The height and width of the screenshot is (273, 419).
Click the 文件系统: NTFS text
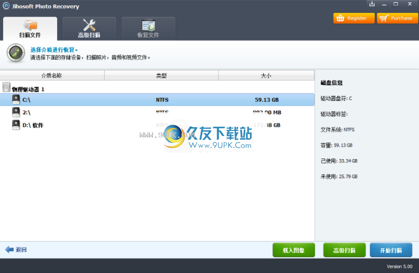pyautogui.click(x=338, y=130)
